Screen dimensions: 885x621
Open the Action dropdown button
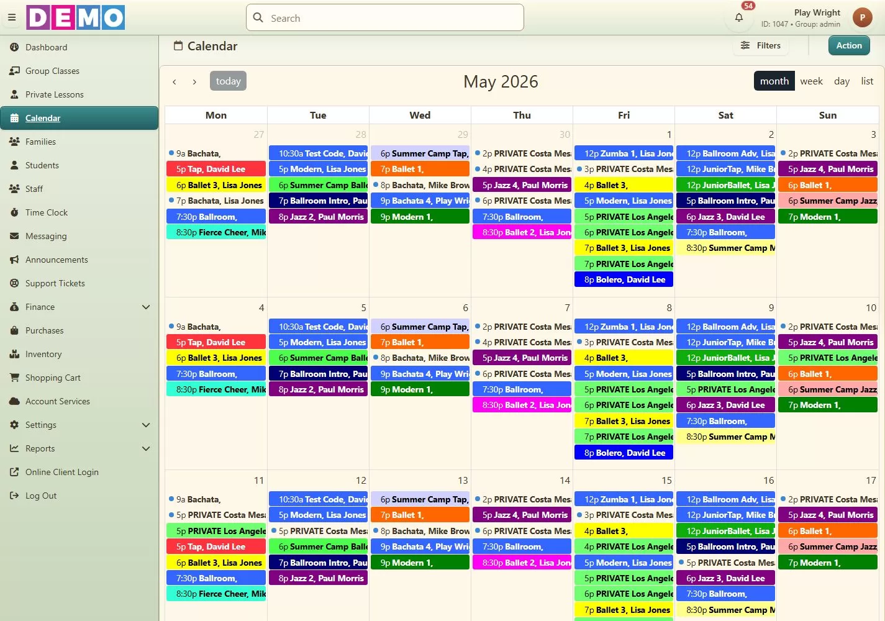click(x=849, y=45)
